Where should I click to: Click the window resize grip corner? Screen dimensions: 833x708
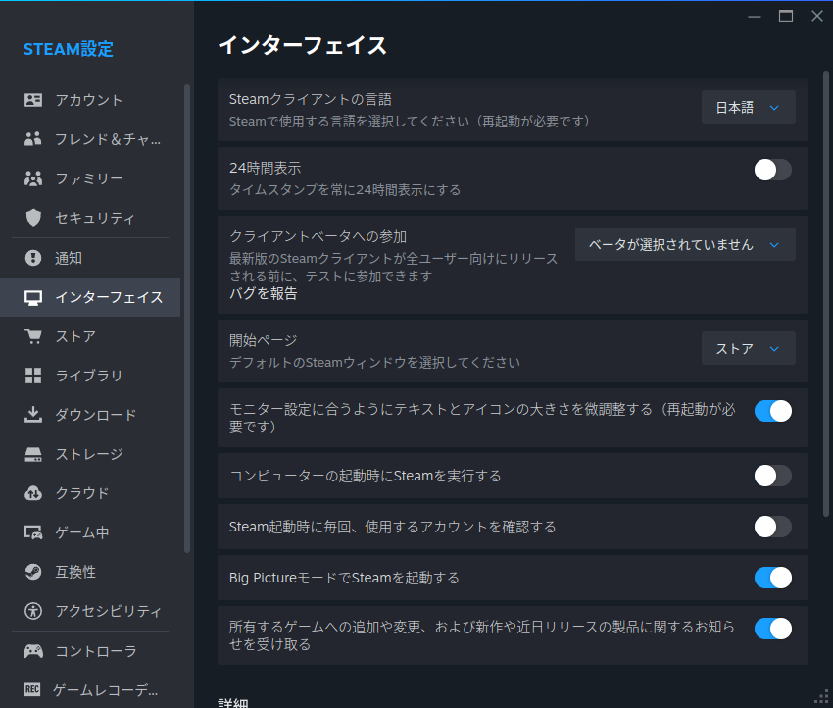822,697
